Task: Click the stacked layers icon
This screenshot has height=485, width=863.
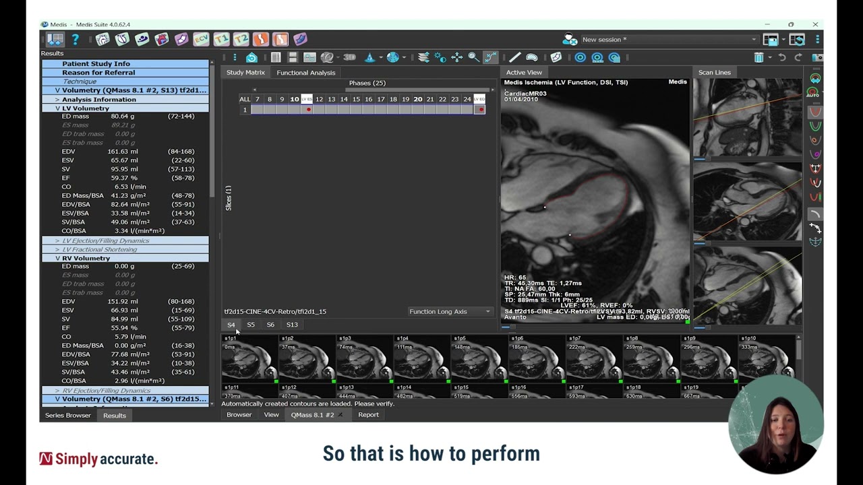Action: (423, 57)
